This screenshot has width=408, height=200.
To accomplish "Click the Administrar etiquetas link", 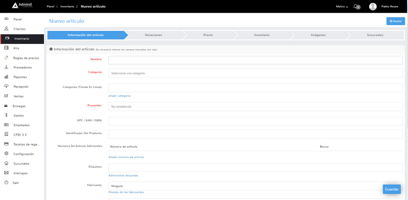I will [123, 176].
